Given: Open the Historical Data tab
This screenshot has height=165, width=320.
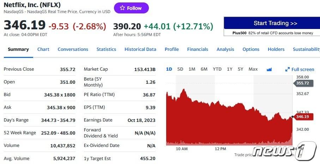Looking at the screenshot, I should tap(140, 49).
